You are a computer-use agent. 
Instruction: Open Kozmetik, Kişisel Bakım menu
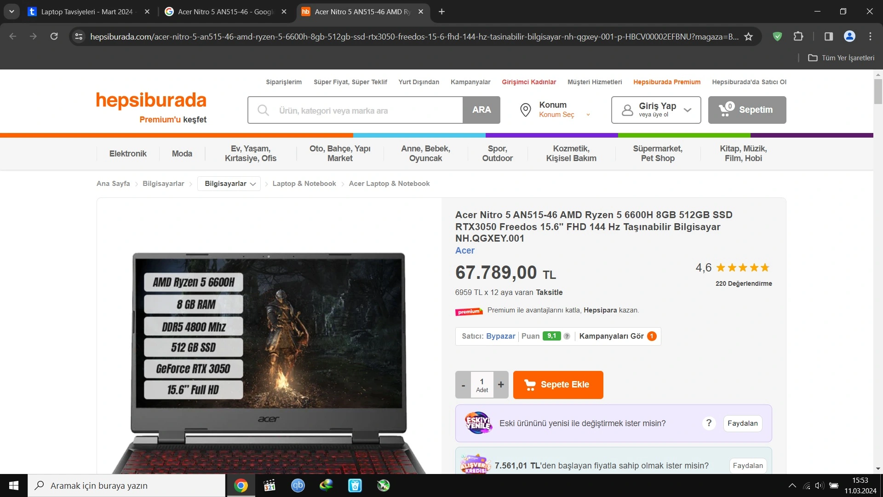tap(571, 154)
